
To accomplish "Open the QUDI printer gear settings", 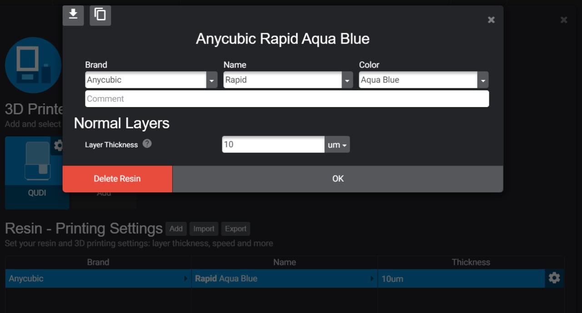I will (59, 146).
